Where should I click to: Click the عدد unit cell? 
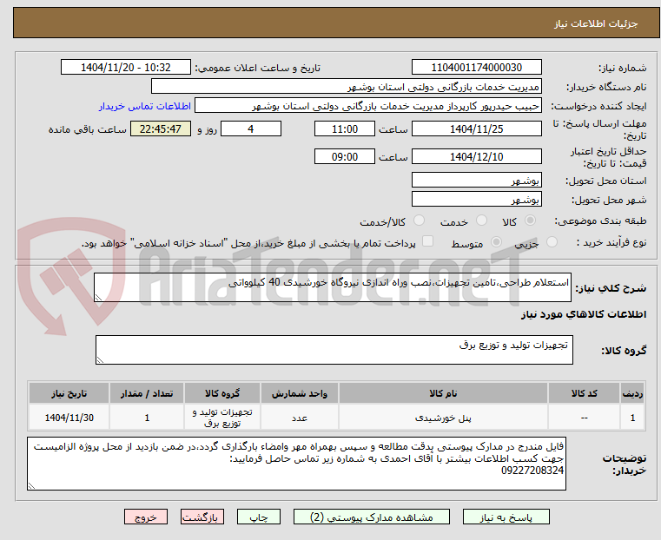point(300,418)
